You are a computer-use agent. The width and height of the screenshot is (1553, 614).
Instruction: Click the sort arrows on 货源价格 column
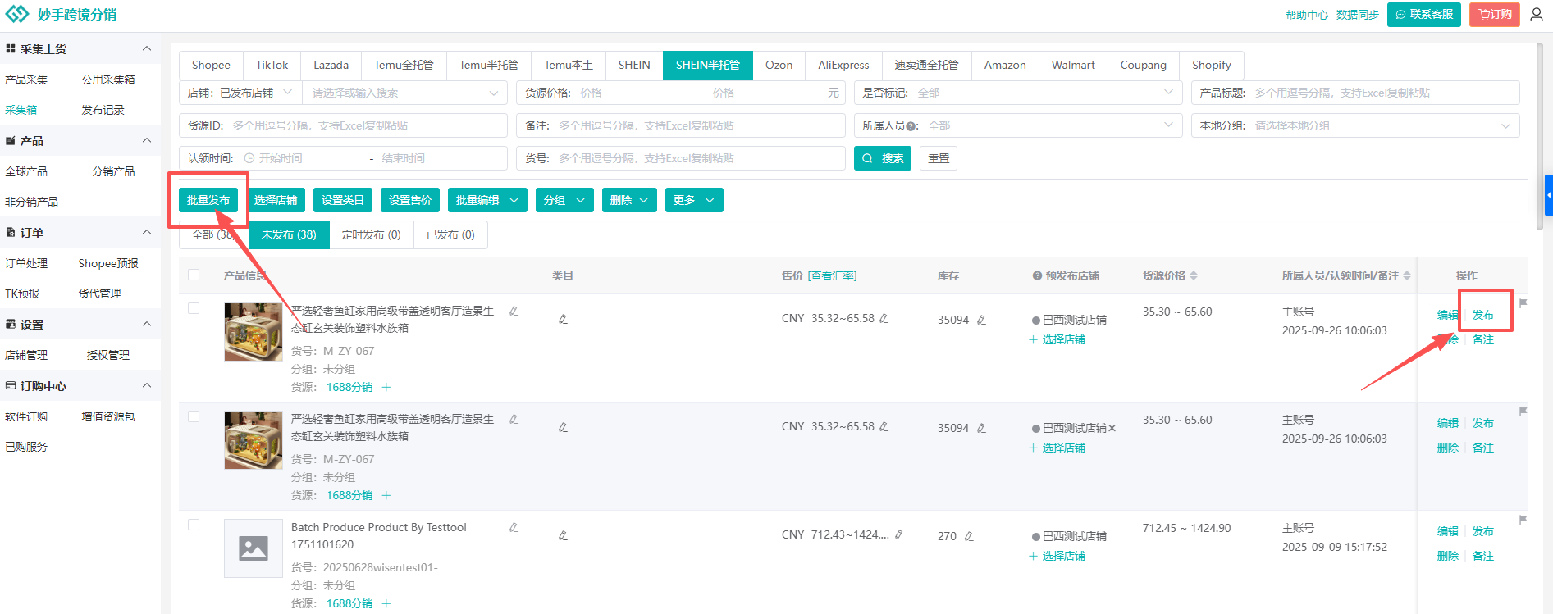1194,275
